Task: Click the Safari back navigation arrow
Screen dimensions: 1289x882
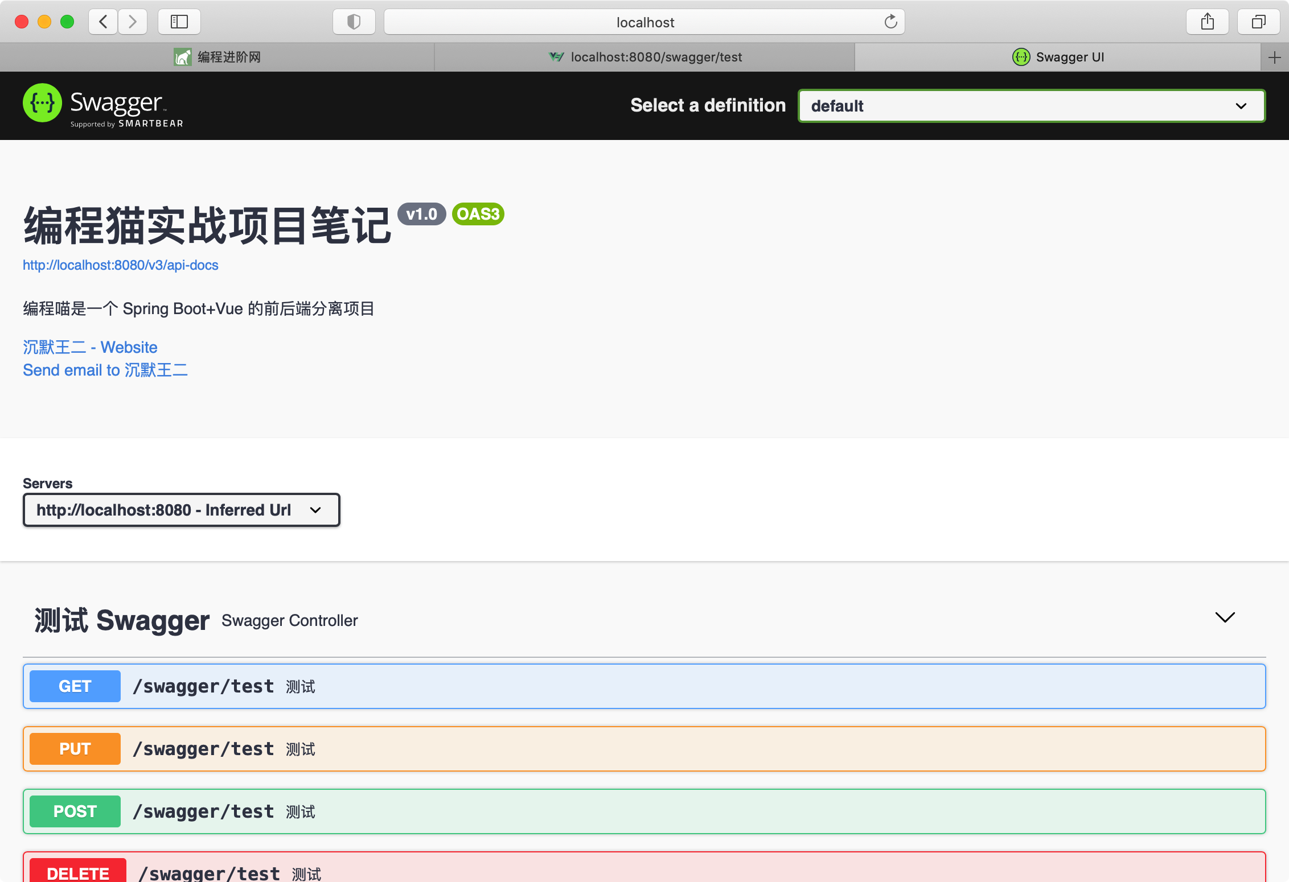Action: click(103, 22)
